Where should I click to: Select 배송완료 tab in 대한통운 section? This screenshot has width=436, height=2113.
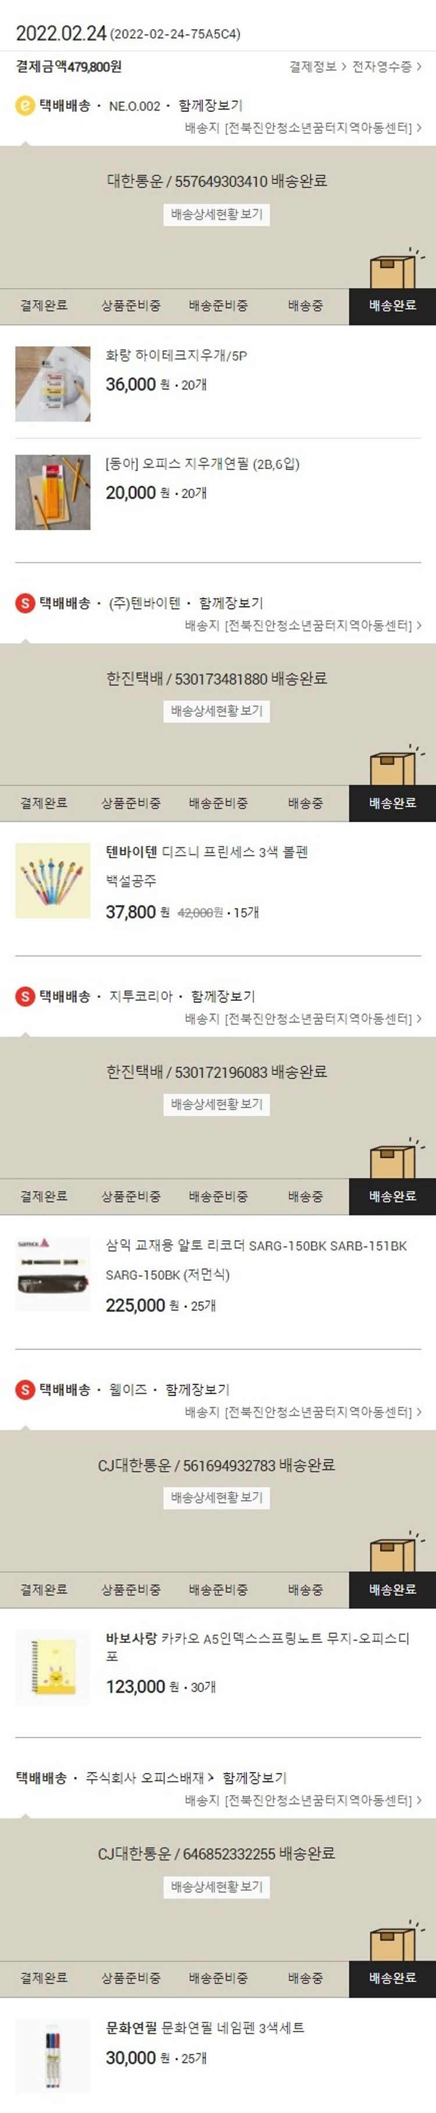tap(392, 306)
